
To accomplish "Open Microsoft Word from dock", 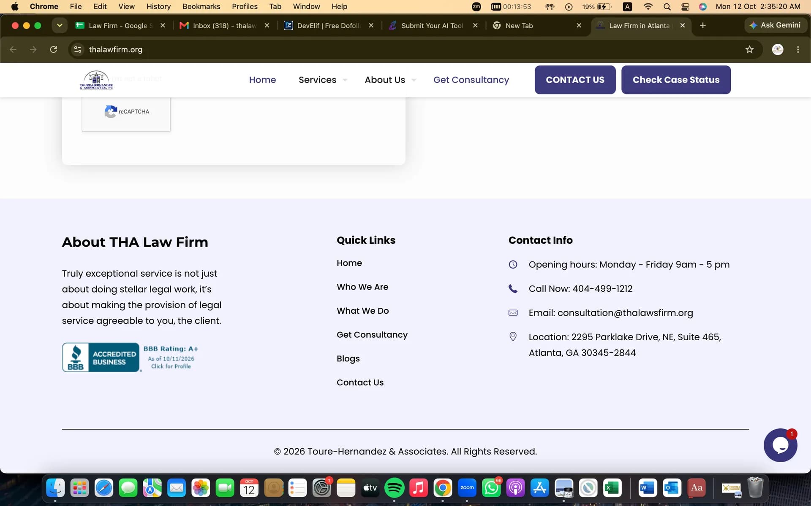I will 648,488.
